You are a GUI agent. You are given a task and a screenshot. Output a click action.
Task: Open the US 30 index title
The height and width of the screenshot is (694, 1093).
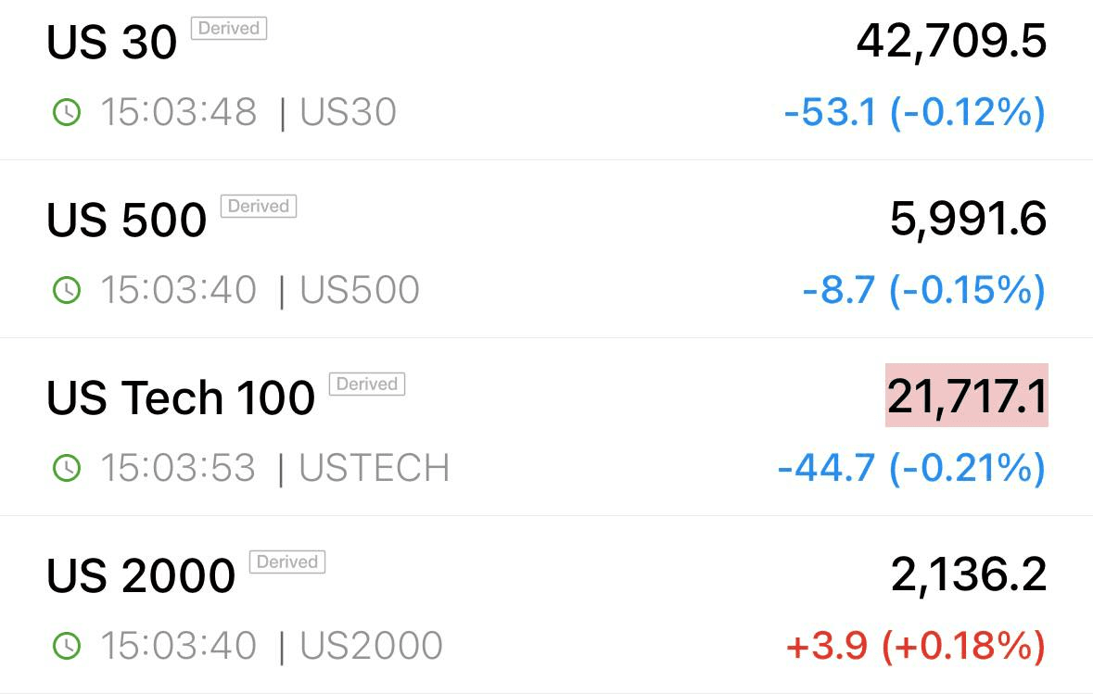point(111,42)
